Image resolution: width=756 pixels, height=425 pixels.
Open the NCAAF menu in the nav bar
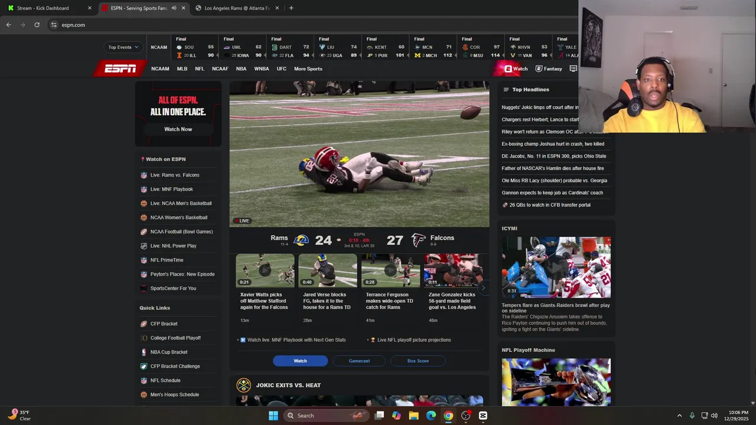[220, 69]
